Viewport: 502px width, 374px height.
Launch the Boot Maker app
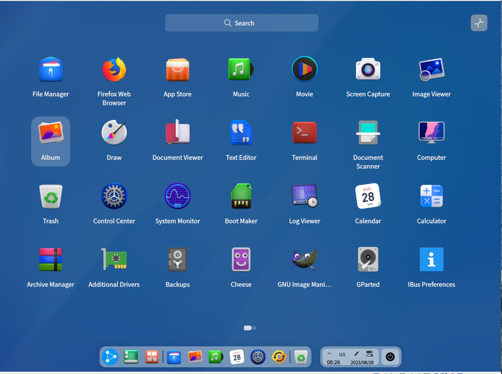(x=241, y=197)
